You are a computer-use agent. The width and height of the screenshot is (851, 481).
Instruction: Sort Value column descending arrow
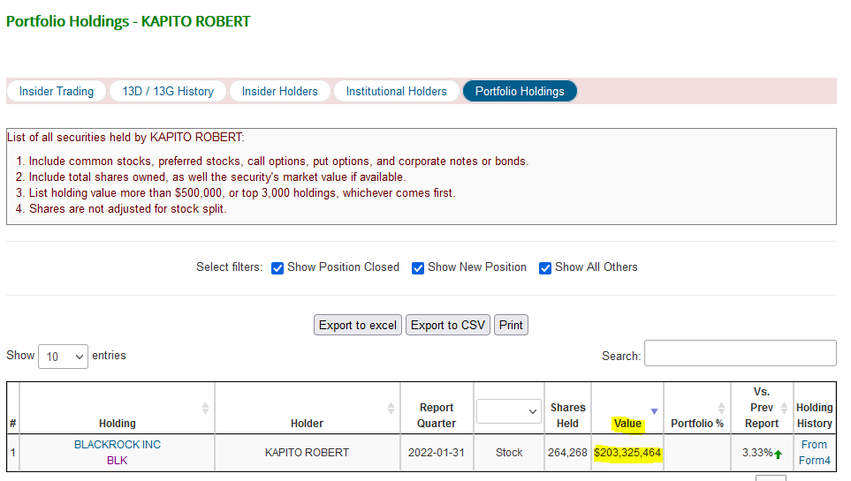(x=655, y=411)
